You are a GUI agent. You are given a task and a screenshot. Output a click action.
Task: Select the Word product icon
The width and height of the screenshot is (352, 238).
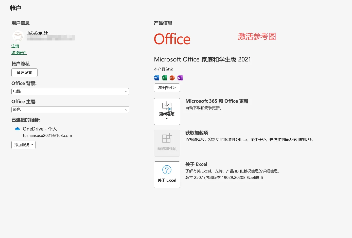coord(156,78)
